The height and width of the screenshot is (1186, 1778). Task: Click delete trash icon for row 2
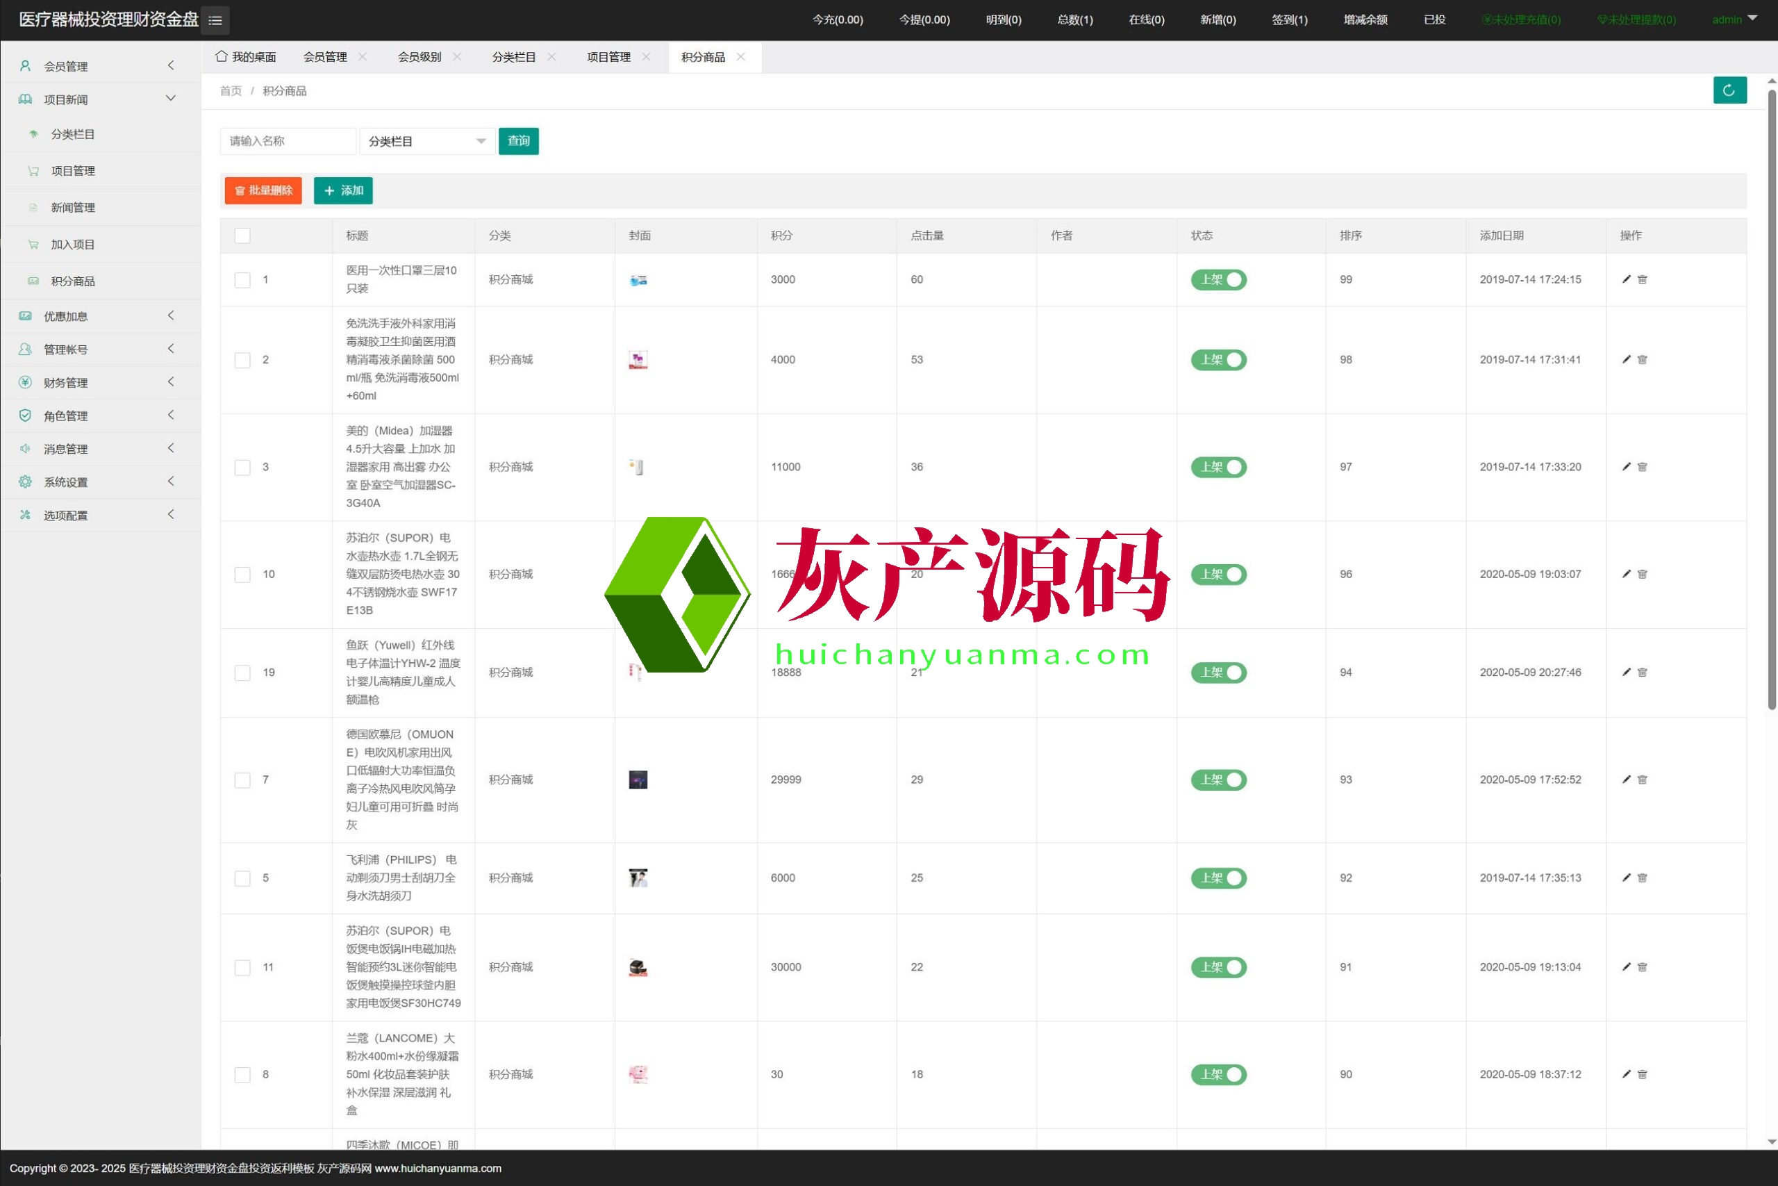click(x=1642, y=360)
